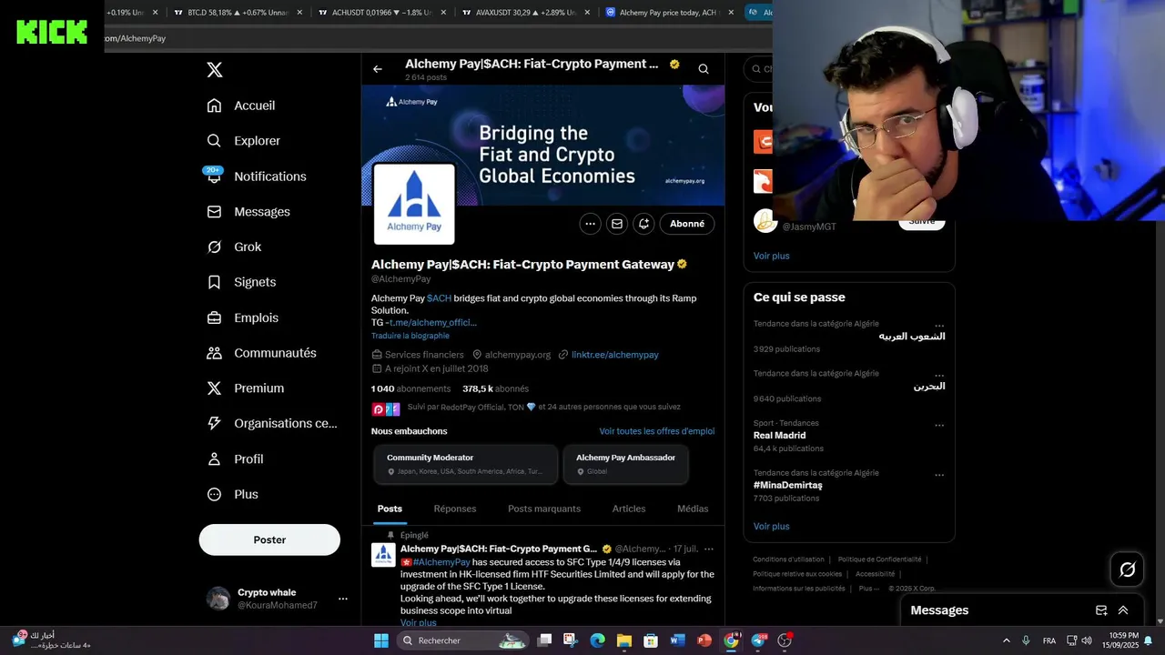Switch to the ACHUSDT browser tab

(x=383, y=13)
